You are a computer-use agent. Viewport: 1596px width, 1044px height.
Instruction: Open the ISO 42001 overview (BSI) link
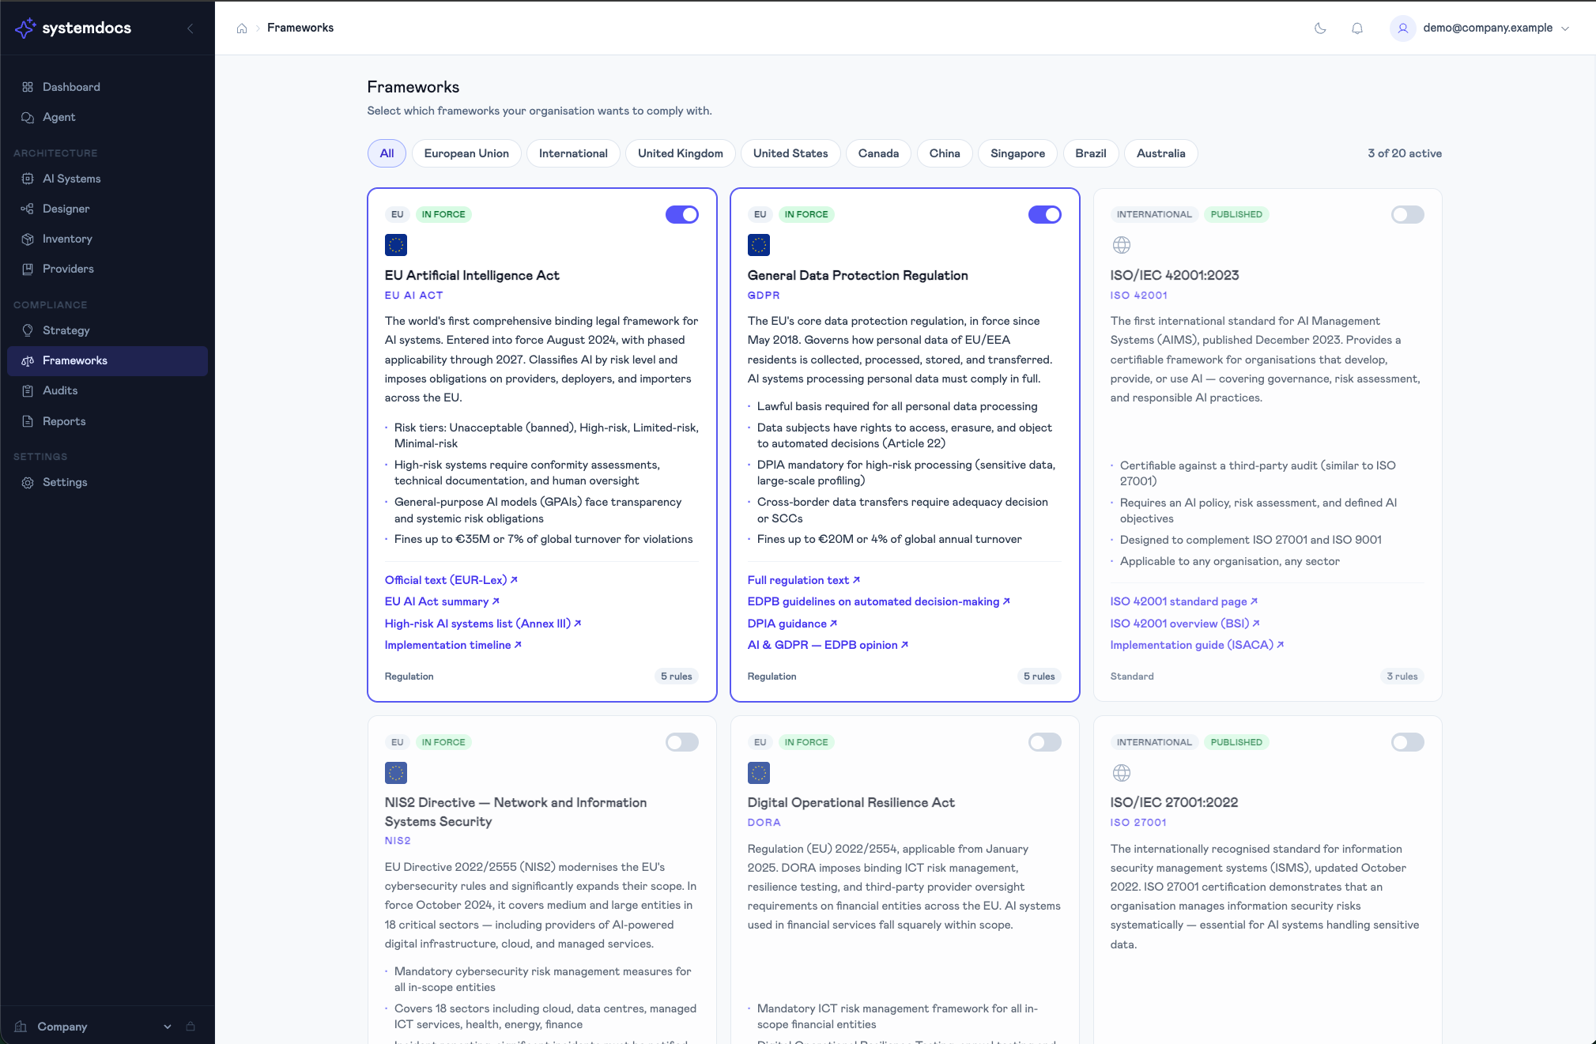coord(1185,624)
